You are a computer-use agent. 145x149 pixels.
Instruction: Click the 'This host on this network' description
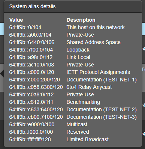pyautogui.click(x=96, y=27)
